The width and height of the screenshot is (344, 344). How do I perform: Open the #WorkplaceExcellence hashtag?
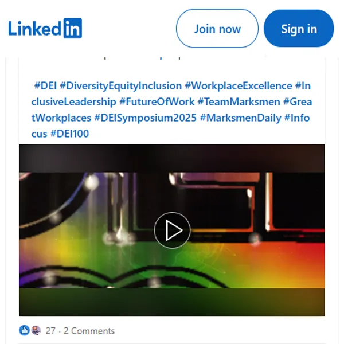point(239,86)
